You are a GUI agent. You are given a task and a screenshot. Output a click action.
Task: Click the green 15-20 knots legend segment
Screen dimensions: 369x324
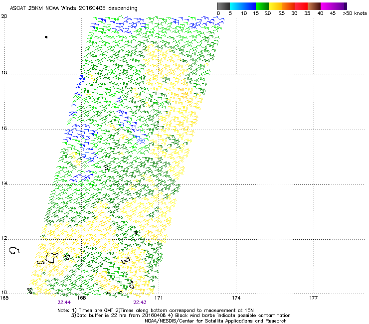coord(262,6)
